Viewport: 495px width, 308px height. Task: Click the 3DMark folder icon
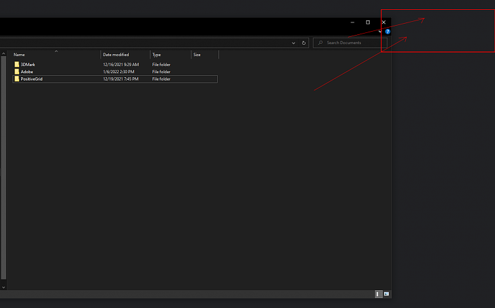[x=17, y=65]
